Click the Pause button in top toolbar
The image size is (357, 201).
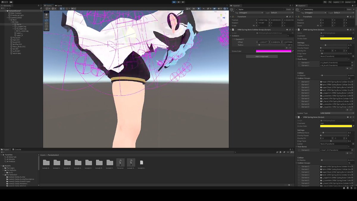point(178,2)
